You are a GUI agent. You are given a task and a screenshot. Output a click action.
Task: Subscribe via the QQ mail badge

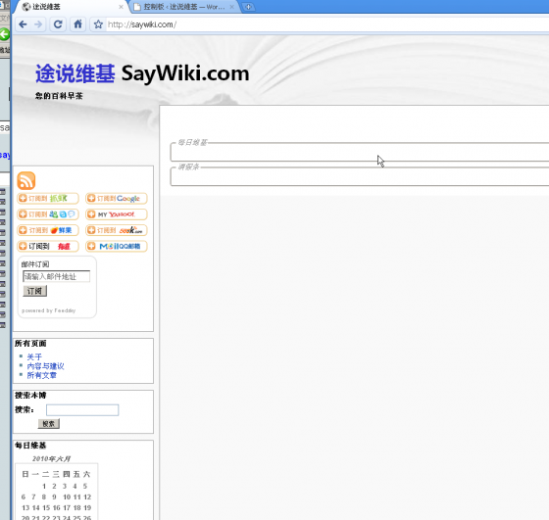coord(117,246)
